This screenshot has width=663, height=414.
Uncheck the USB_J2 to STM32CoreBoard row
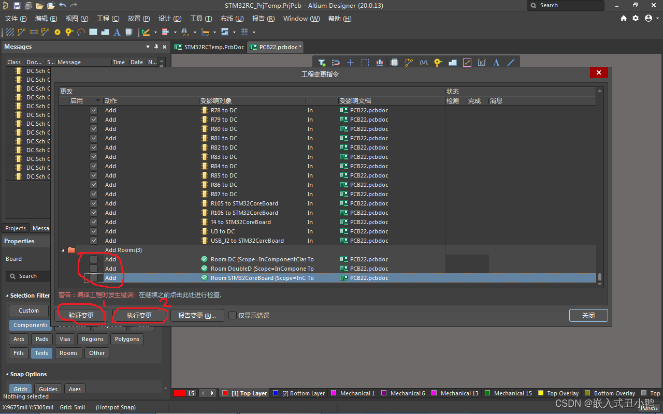tap(94, 241)
